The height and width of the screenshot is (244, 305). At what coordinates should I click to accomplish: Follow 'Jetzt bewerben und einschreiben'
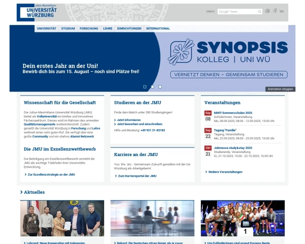point(138,124)
